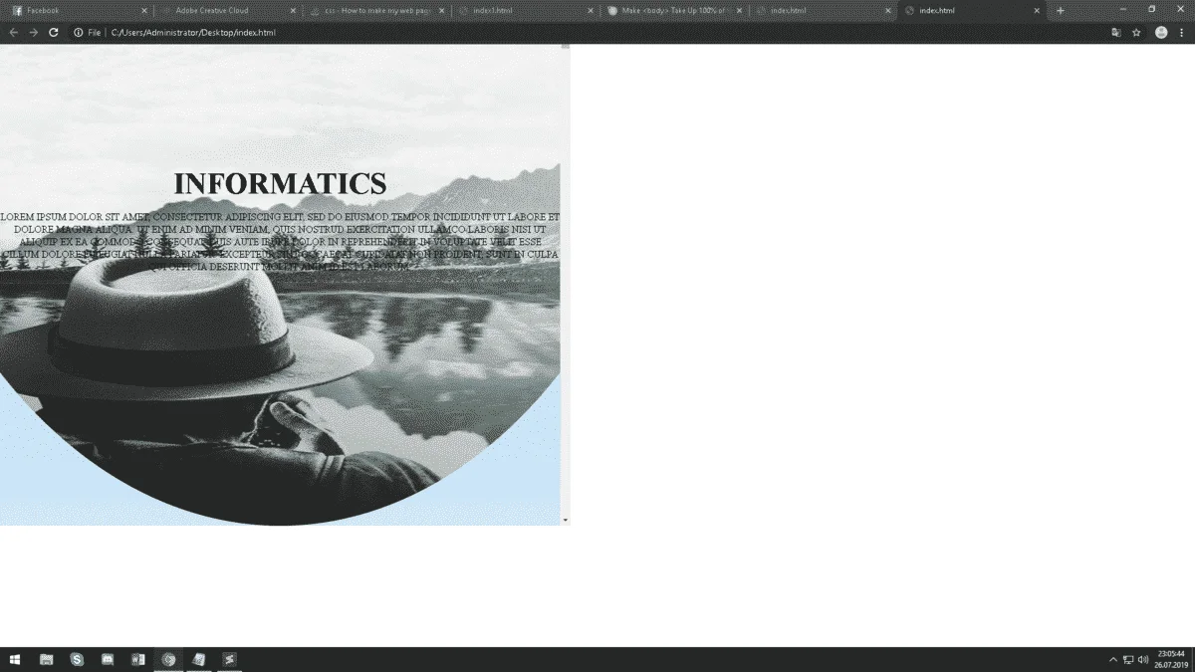Open a new tab with plus
This screenshot has width=1195, height=672.
pyautogui.click(x=1060, y=11)
